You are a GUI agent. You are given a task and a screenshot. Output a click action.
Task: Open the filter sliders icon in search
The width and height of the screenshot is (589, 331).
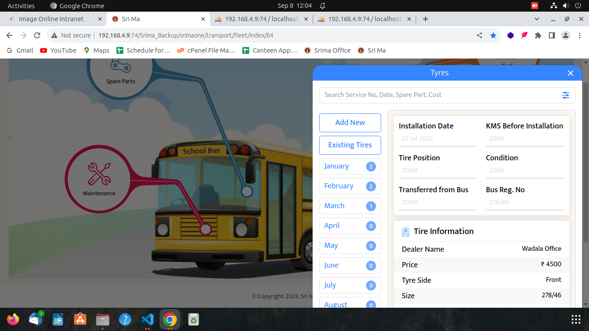(x=566, y=95)
